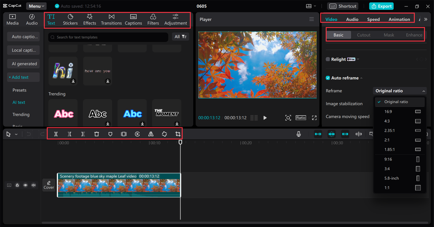Toggle linkage in timeline toolbar

[345, 134]
